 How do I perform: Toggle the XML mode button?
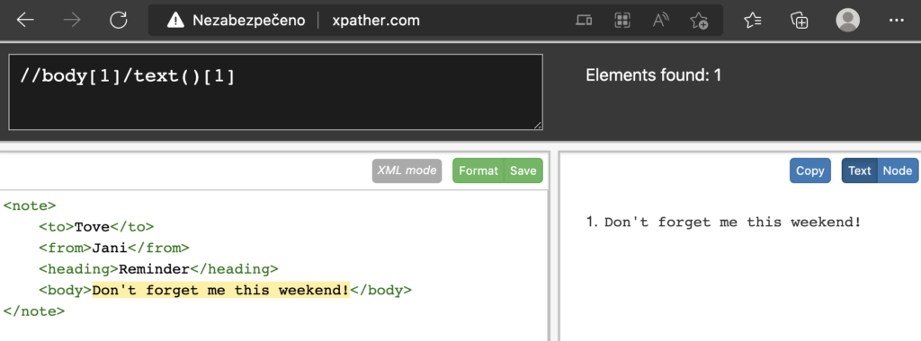[x=407, y=170]
